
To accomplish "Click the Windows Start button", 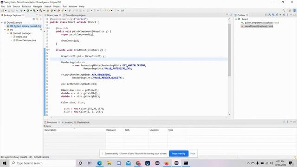I will 5,163.
